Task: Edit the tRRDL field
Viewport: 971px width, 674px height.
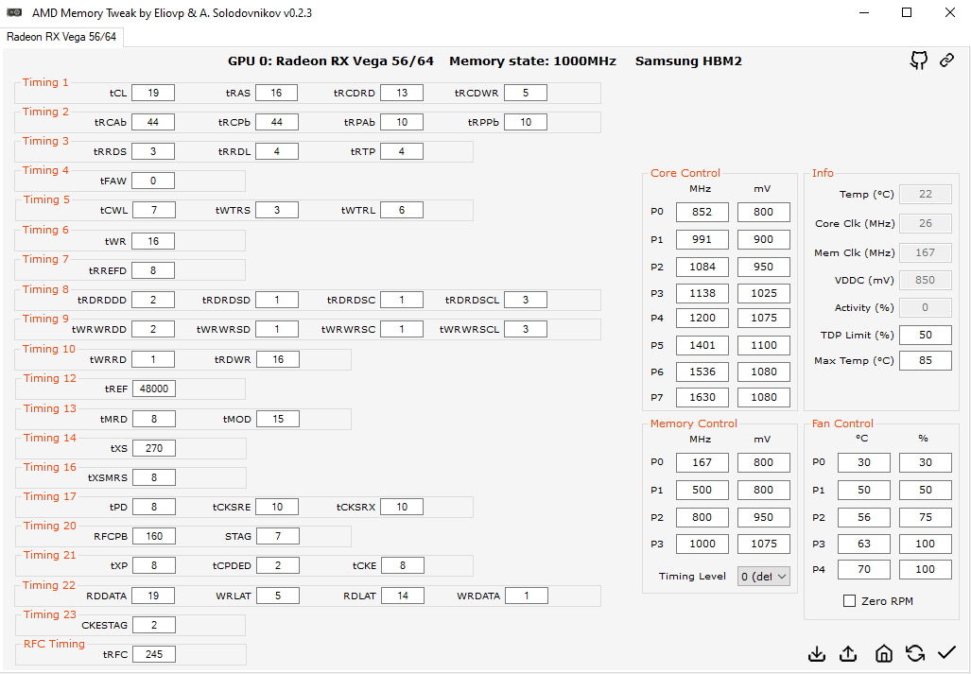Action: (x=276, y=151)
